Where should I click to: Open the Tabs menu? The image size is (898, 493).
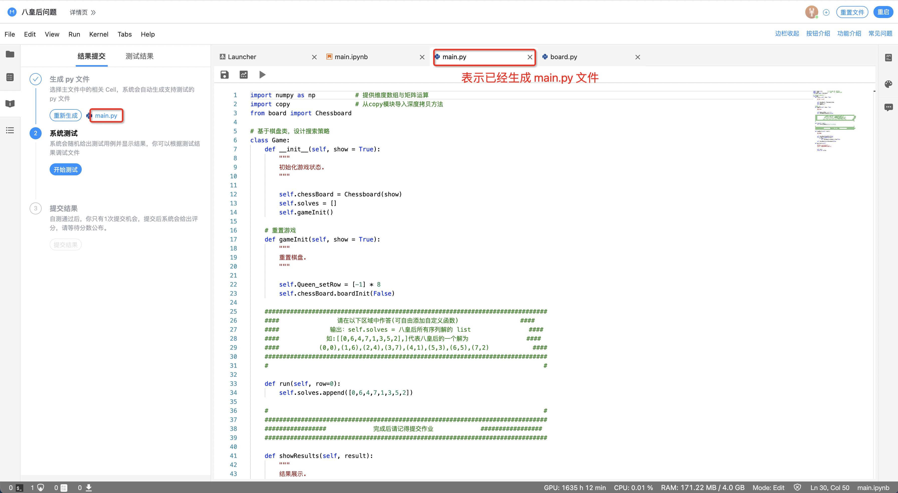(x=124, y=34)
